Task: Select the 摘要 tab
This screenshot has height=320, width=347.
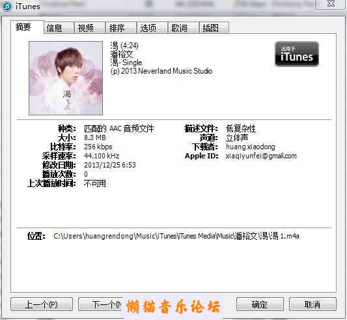Action: tap(27, 27)
